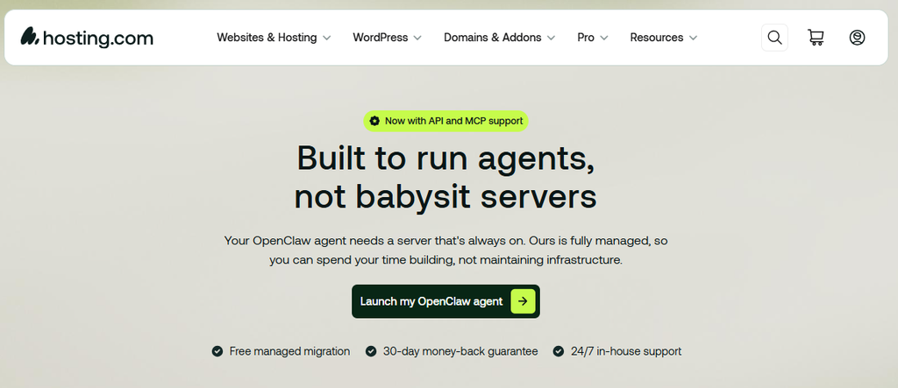Image resolution: width=898 pixels, height=388 pixels.
Task: Open the user account icon
Action: 857,37
